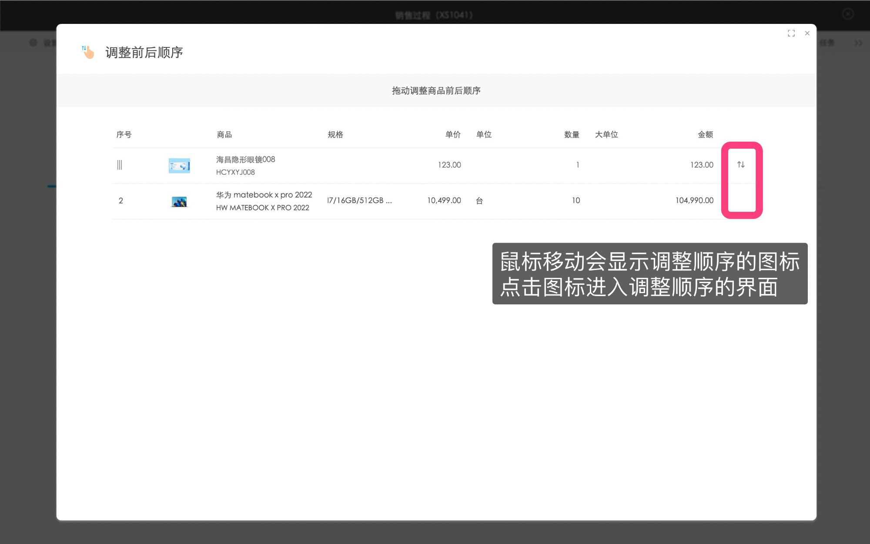Screen dimensions: 870x544
Task: Click the fullscreen expand icon of dialog
Action: [x=791, y=33]
